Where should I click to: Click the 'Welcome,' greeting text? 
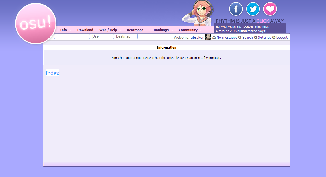tap(181, 38)
